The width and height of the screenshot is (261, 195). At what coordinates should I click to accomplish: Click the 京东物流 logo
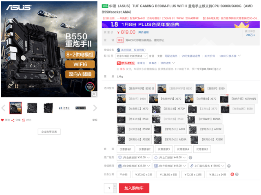(126, 63)
